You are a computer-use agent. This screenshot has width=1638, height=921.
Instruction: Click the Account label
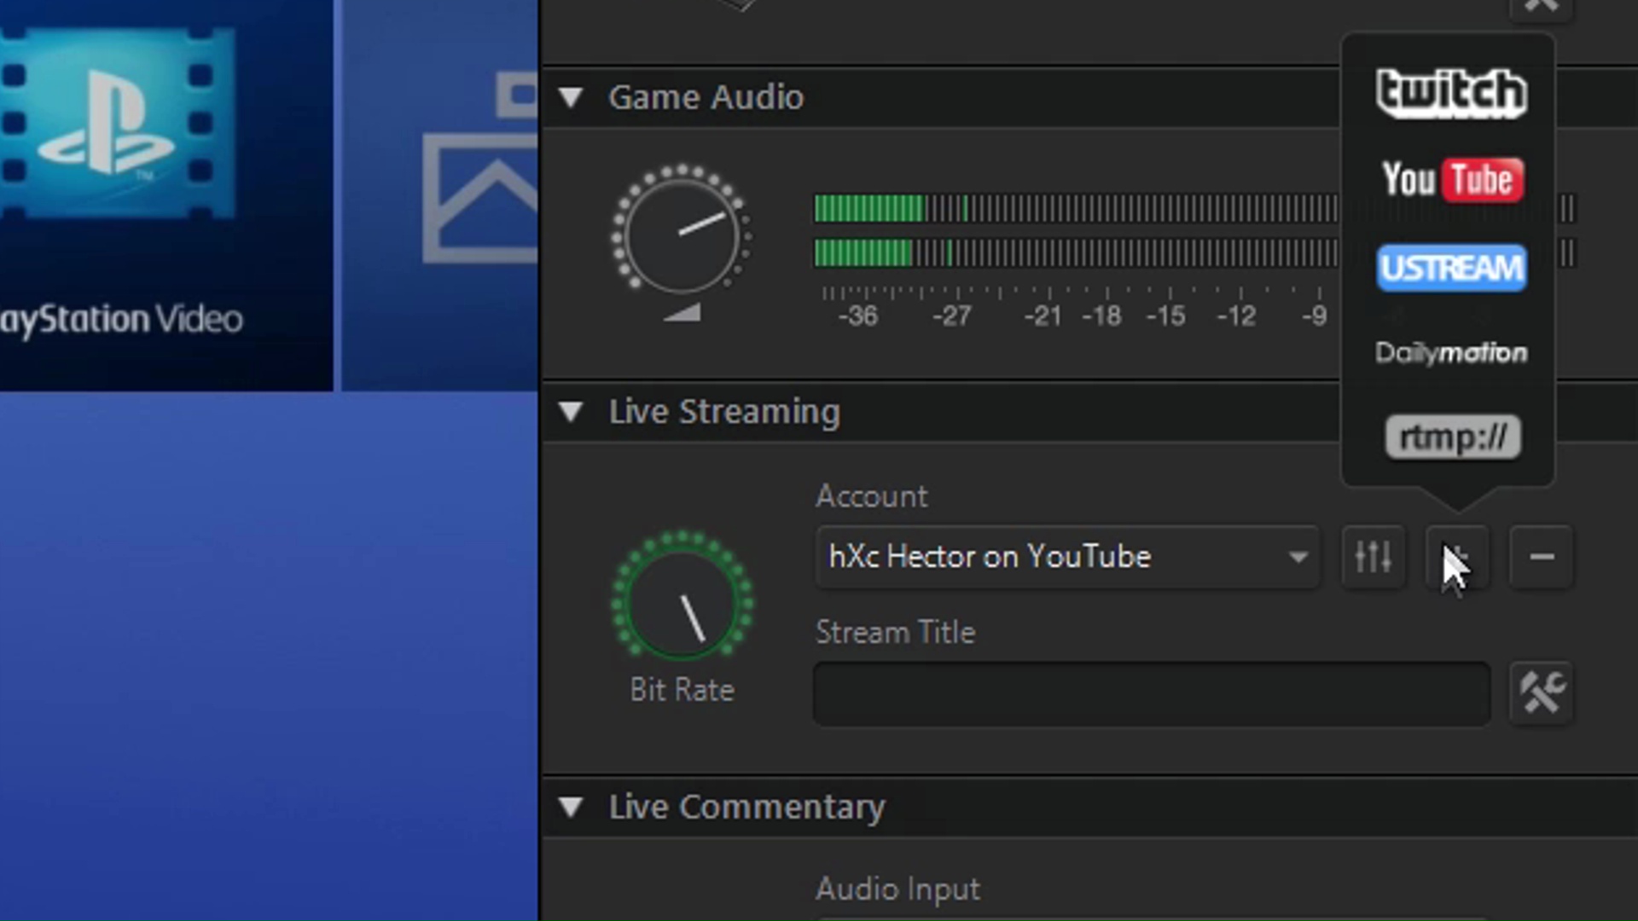click(871, 496)
